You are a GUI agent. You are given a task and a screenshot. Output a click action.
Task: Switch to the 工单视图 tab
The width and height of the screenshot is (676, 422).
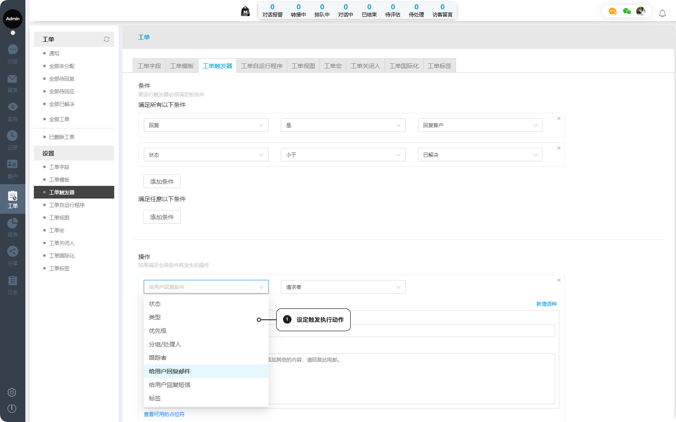(303, 66)
